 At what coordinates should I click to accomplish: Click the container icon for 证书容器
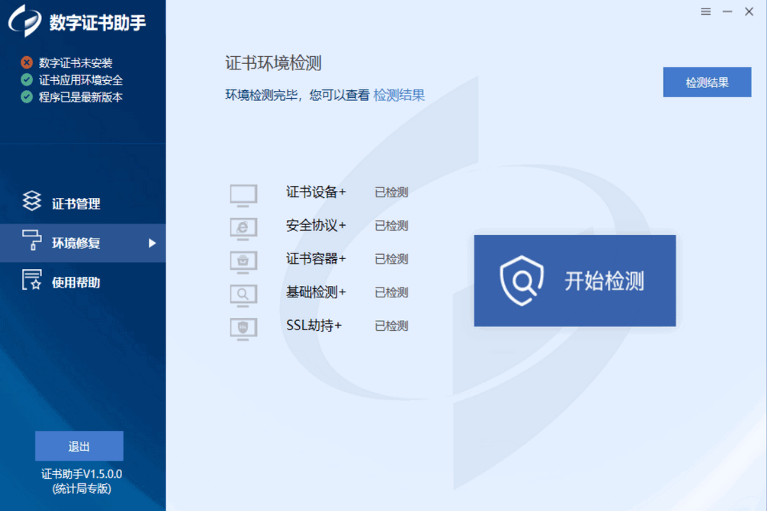pyautogui.click(x=244, y=262)
